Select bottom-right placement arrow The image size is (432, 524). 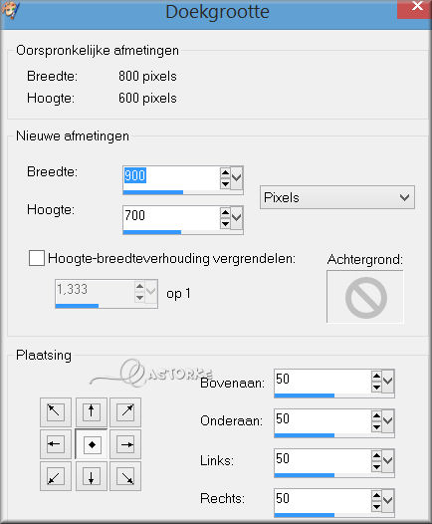coord(125,476)
